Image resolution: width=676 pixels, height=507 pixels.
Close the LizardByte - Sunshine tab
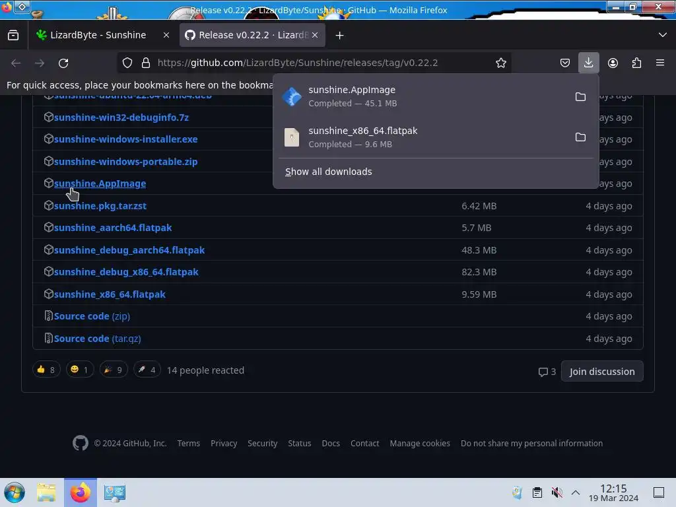(166, 36)
